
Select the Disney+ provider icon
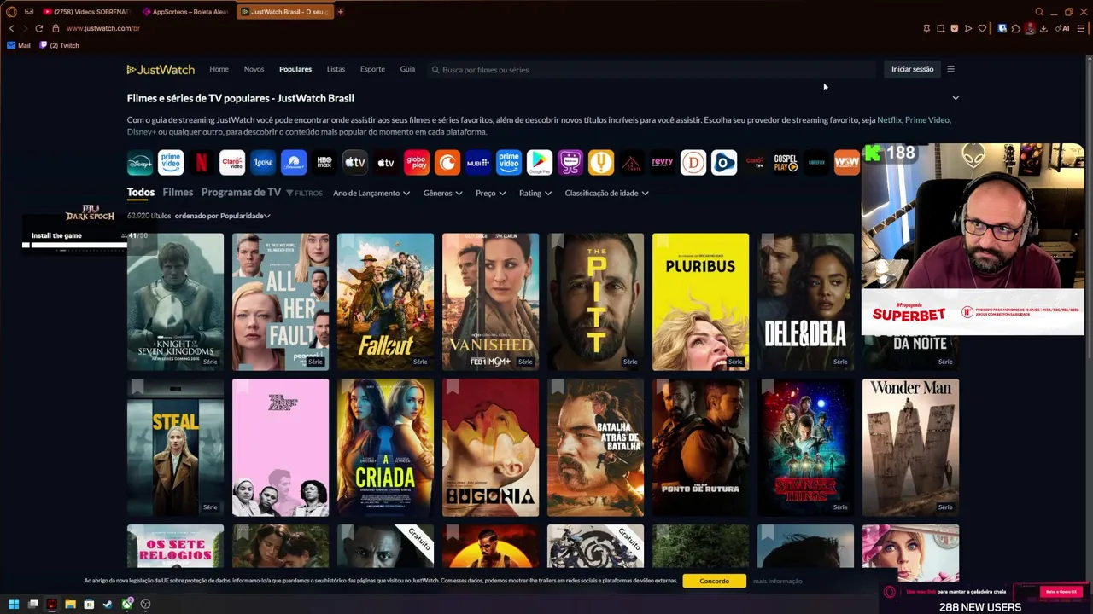(x=140, y=162)
